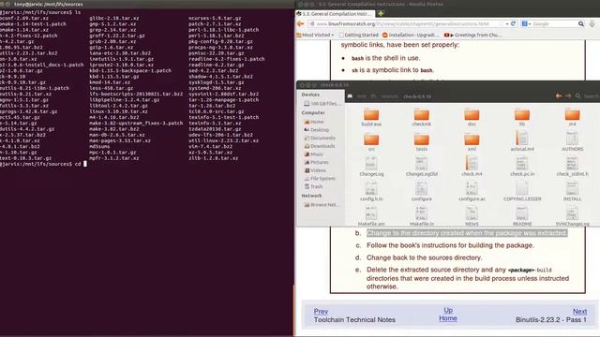The height and width of the screenshot is (337, 600).
Task: Go back in the file manager toolbar
Action: (x=559, y=95)
